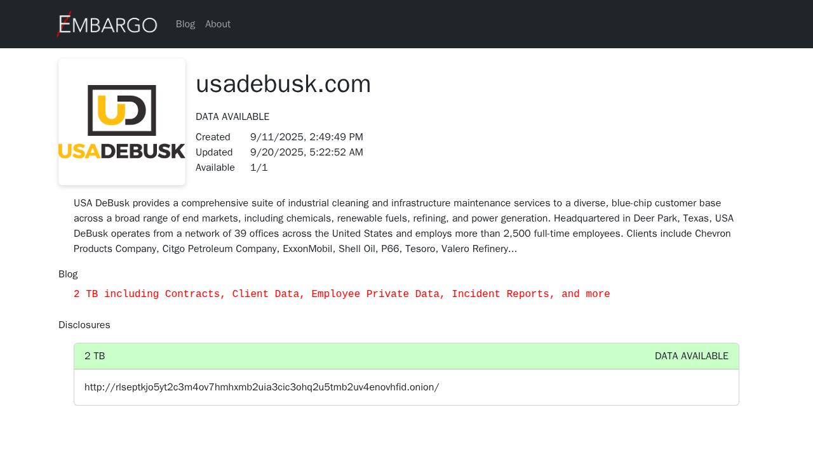Click the .onion address in the disclosure card
The height and width of the screenshot is (457, 813).
262,387
